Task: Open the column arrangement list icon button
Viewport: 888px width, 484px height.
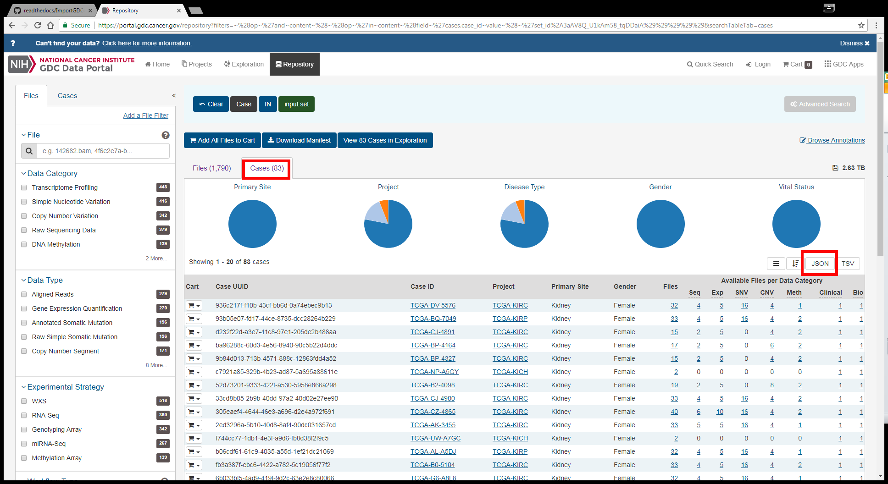Action: [x=776, y=264]
